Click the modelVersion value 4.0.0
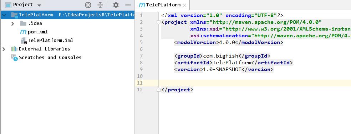Image resolution: width=351 pixels, height=134 pixels. [227, 42]
